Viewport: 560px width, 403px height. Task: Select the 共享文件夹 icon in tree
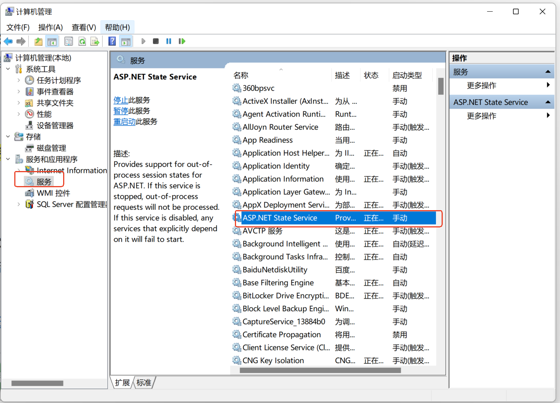point(29,103)
